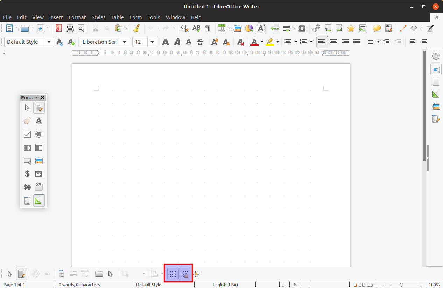Toggle Display Grid button in form toolbar
The image size is (443, 288).
[x=173, y=274]
